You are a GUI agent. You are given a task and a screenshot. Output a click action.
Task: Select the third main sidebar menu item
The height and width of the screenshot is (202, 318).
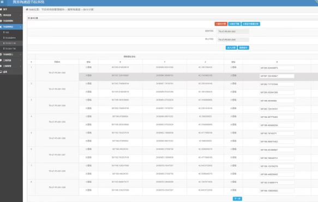pos(11,21)
